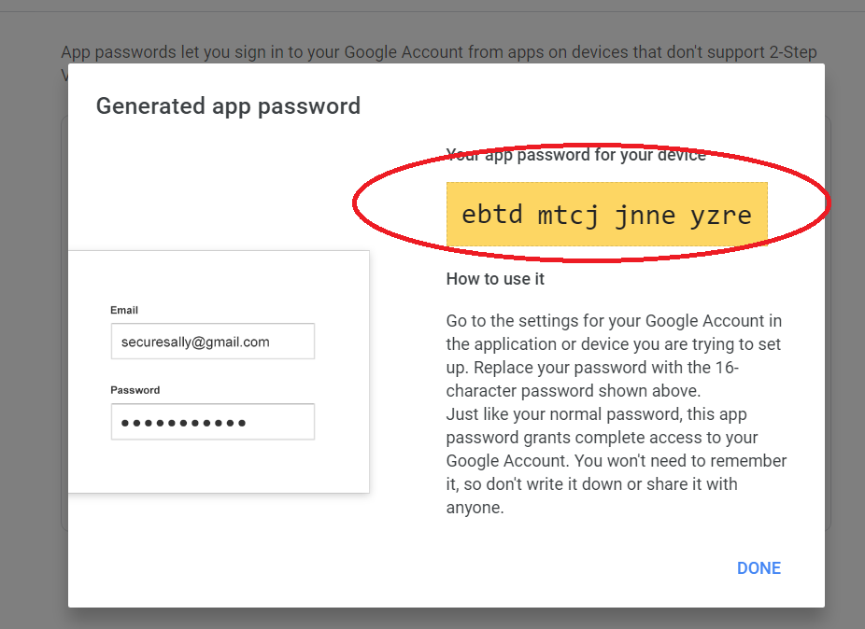Click the dimmed area right of the dialog
The height and width of the screenshot is (629, 865).
tap(845, 373)
